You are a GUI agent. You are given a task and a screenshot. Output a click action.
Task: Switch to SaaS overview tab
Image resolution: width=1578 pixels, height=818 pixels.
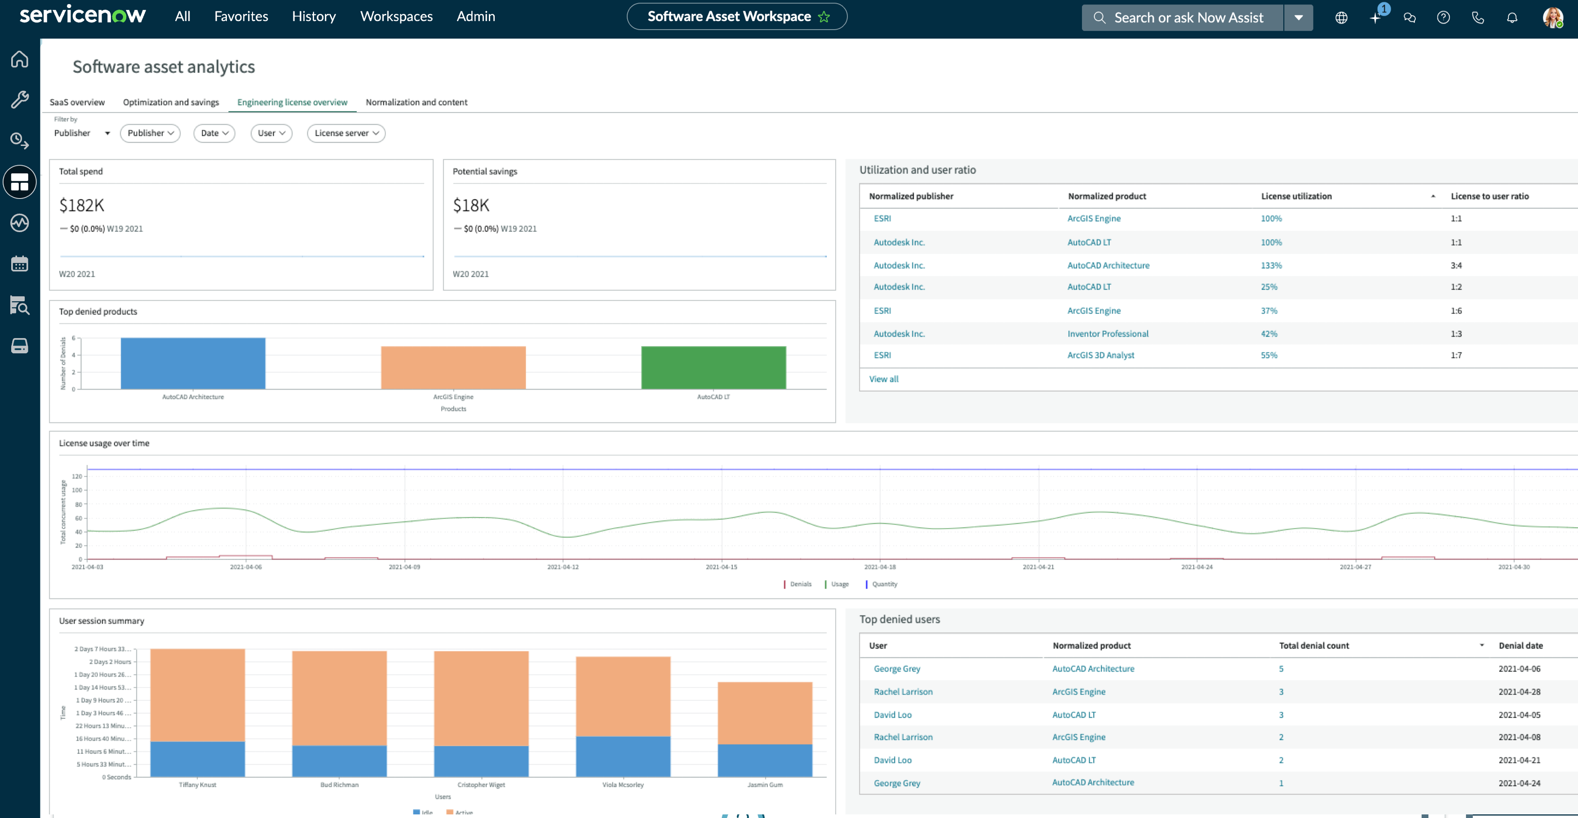(77, 102)
